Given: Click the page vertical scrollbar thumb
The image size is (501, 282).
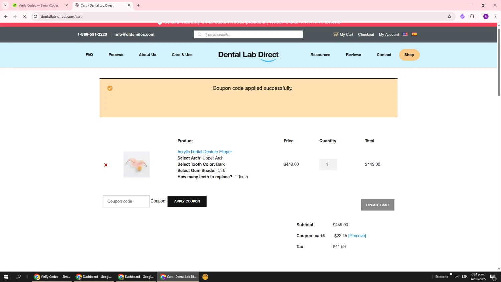Looking at the screenshot, I should click(x=499, y=62).
